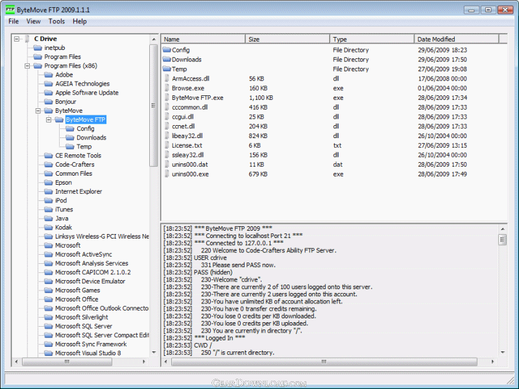Image resolution: width=519 pixels, height=389 pixels.
Task: Click the Microsoft Games folder icon
Action: [x=49, y=290]
